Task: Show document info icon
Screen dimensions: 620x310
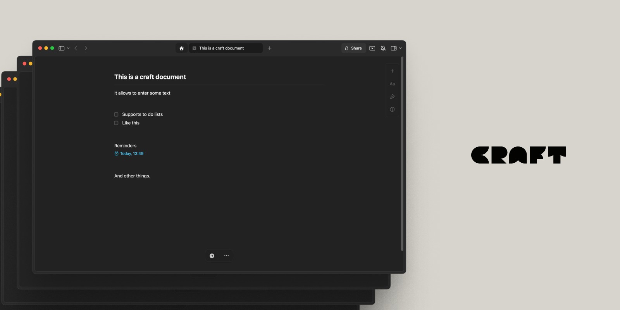Action: tap(392, 109)
